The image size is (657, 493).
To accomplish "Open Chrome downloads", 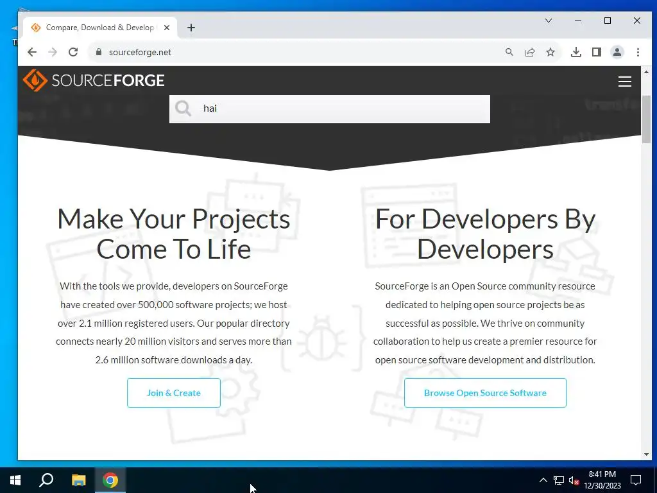I will click(576, 52).
